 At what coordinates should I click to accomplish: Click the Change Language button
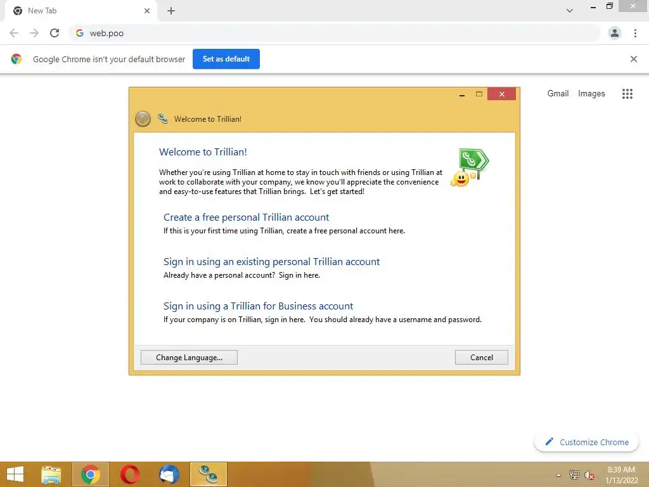click(x=189, y=358)
